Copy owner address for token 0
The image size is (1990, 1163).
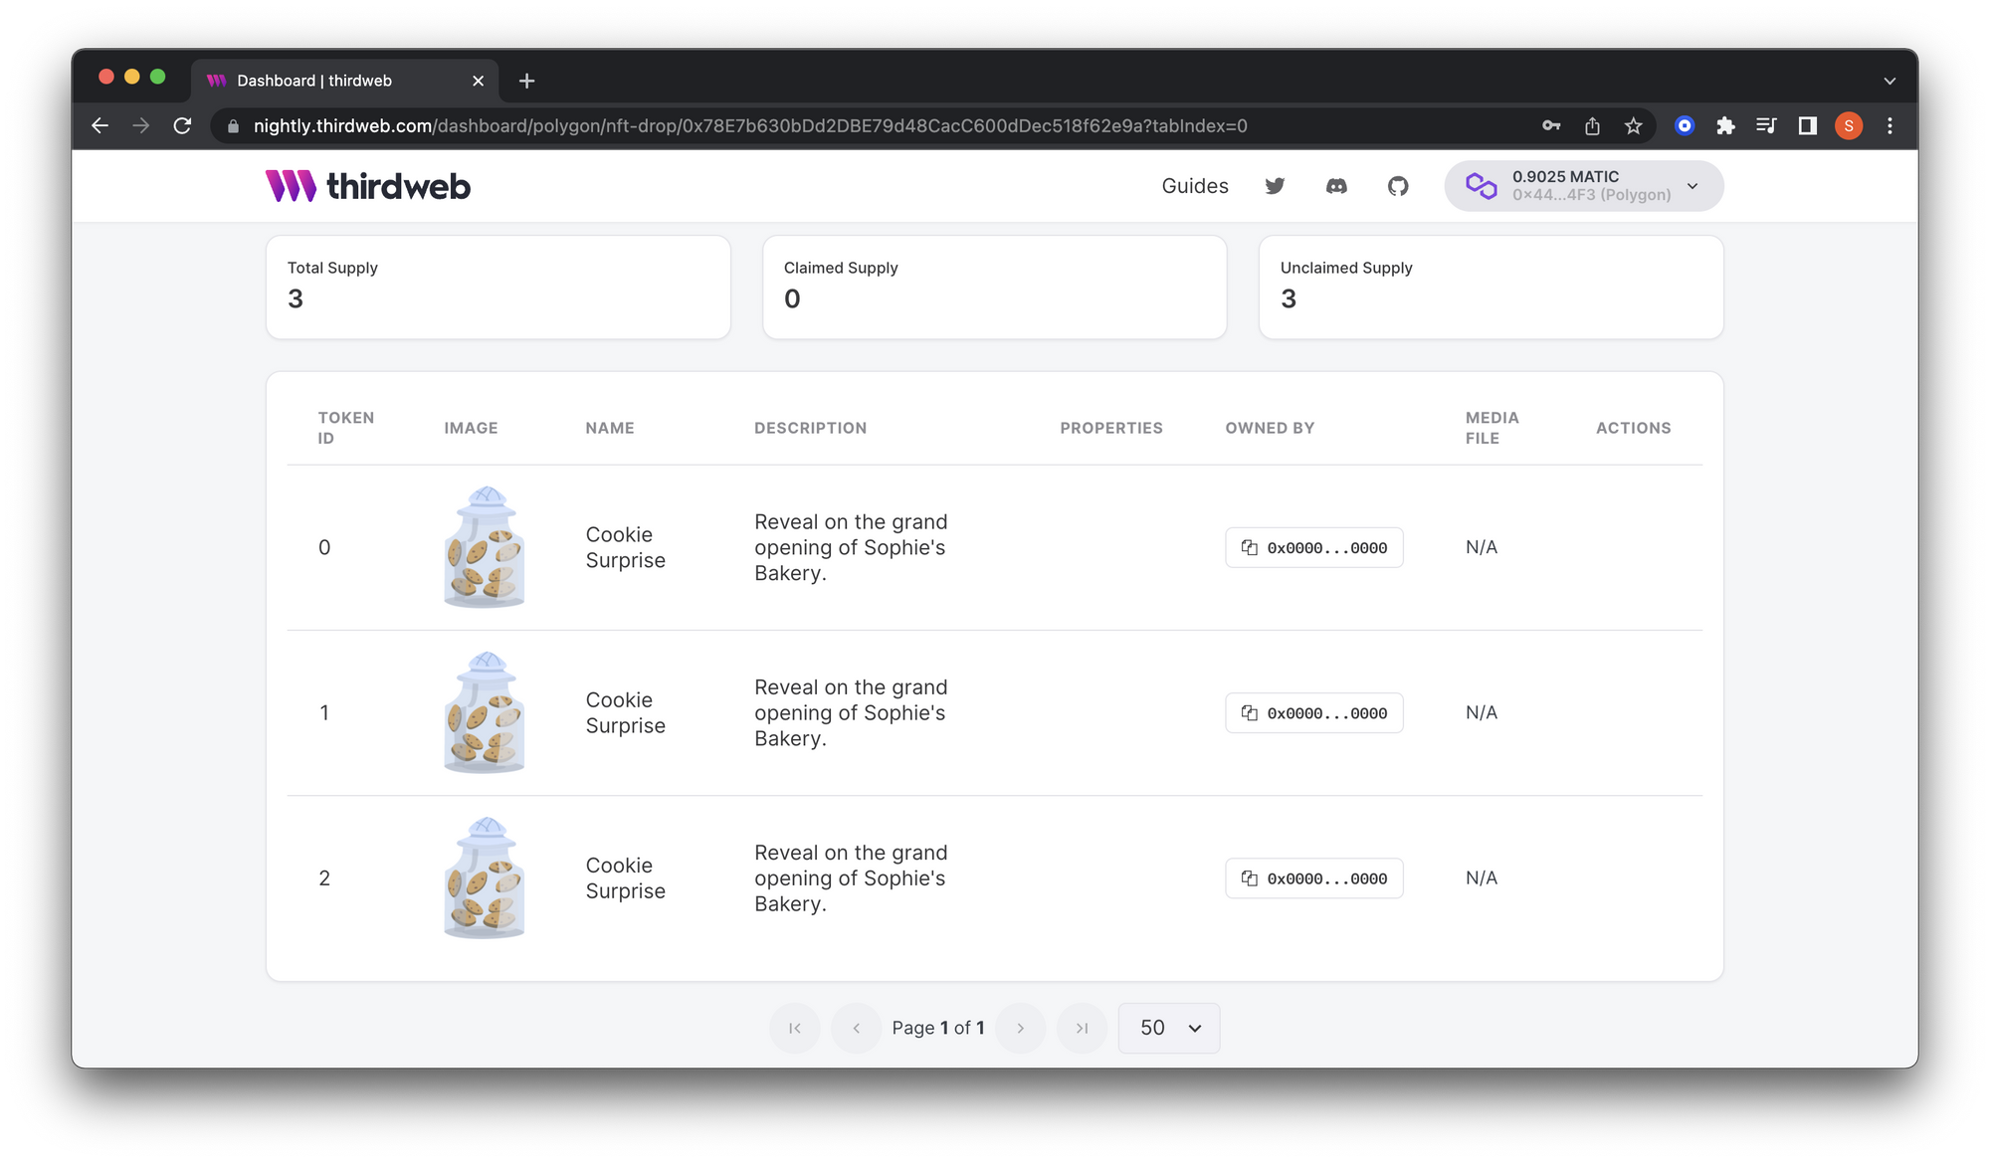(1313, 547)
